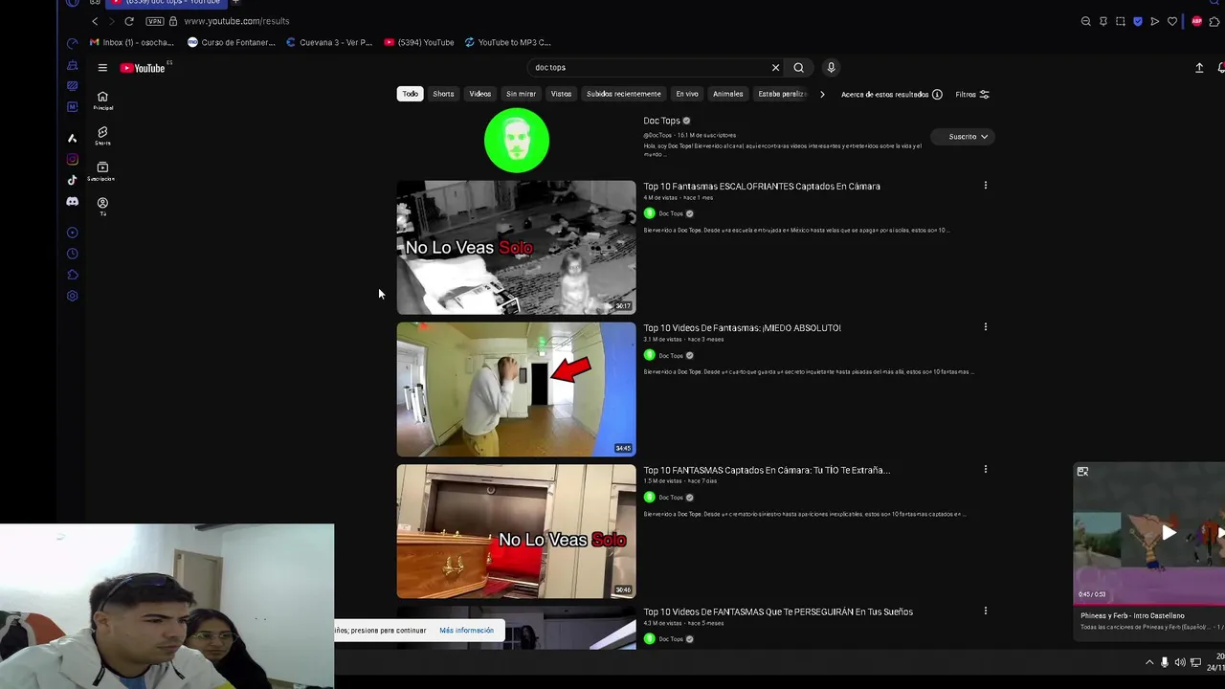
Task: Click the AdBlock Plus extension icon
Action: click(1196, 21)
